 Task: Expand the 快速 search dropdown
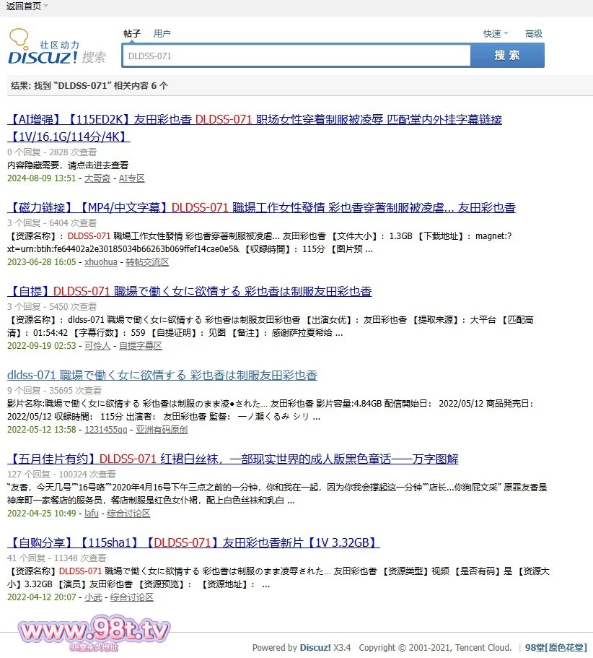[496, 34]
